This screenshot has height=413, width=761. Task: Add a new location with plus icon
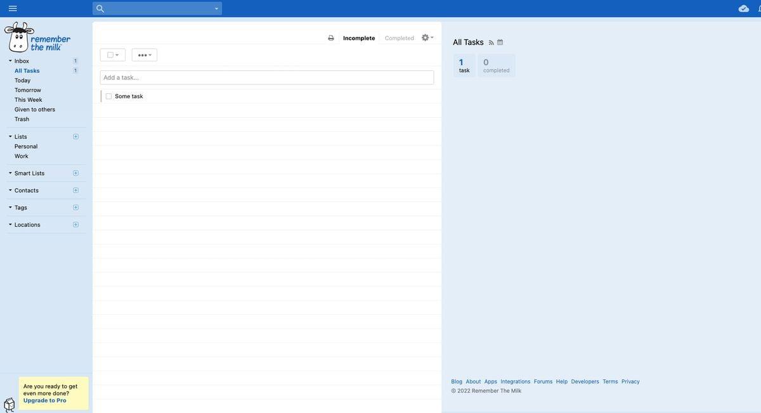pos(75,224)
